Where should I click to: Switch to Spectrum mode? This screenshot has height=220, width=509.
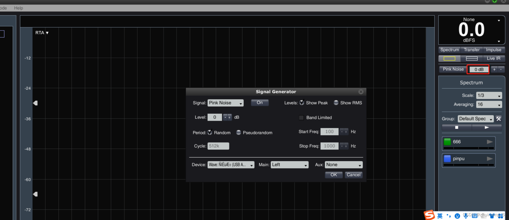point(450,50)
